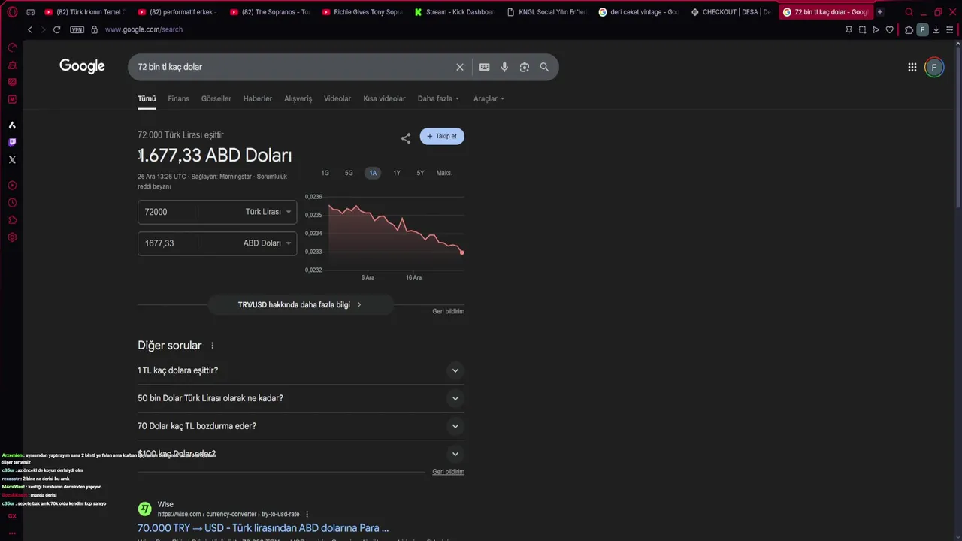Viewport: 962px width, 541px height.
Task: Open the Türk Lirası currency dropdown
Action: (x=268, y=212)
